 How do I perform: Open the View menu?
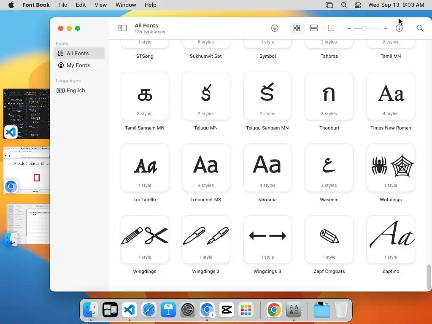(x=100, y=5)
